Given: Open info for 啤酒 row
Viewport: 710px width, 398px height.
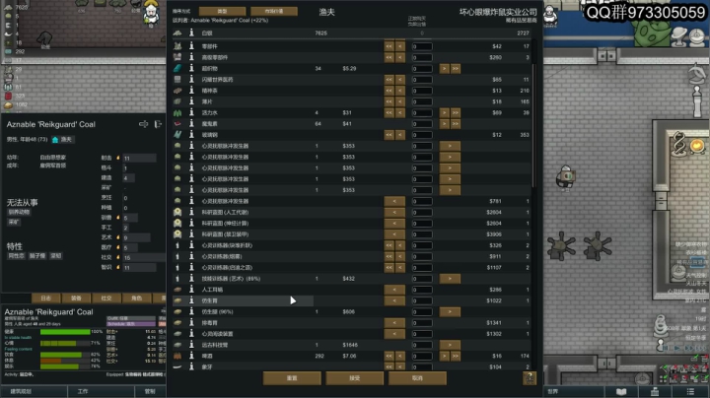Looking at the screenshot, I should (x=191, y=356).
